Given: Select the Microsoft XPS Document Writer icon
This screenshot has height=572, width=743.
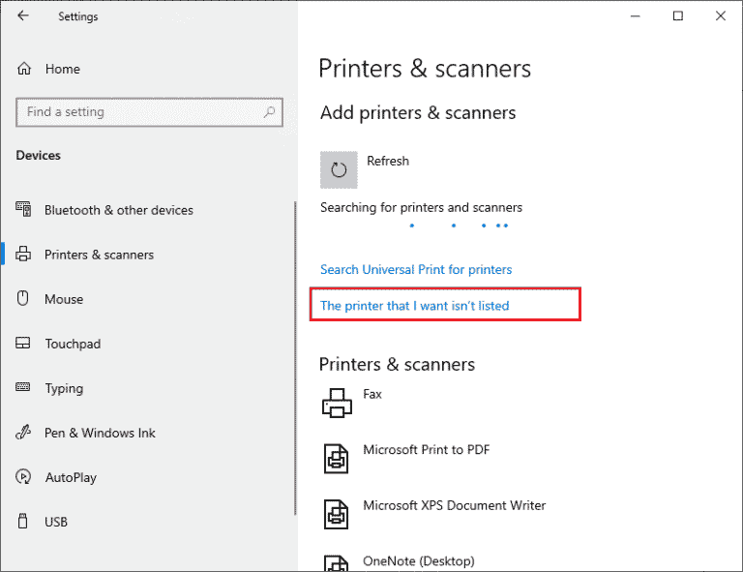Looking at the screenshot, I should (337, 514).
